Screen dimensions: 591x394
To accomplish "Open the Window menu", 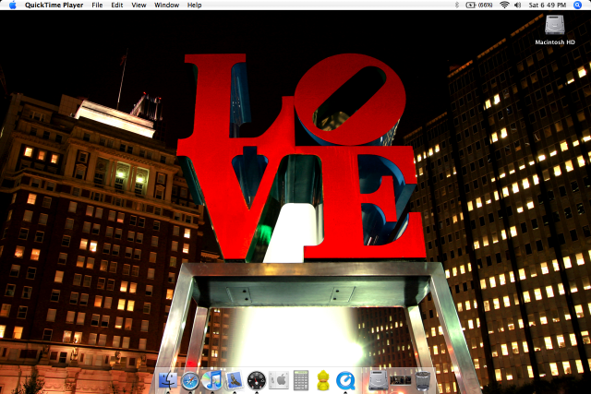I will [166, 6].
